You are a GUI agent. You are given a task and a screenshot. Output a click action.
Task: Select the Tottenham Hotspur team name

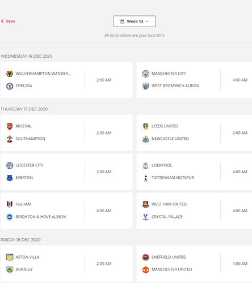tap(173, 178)
